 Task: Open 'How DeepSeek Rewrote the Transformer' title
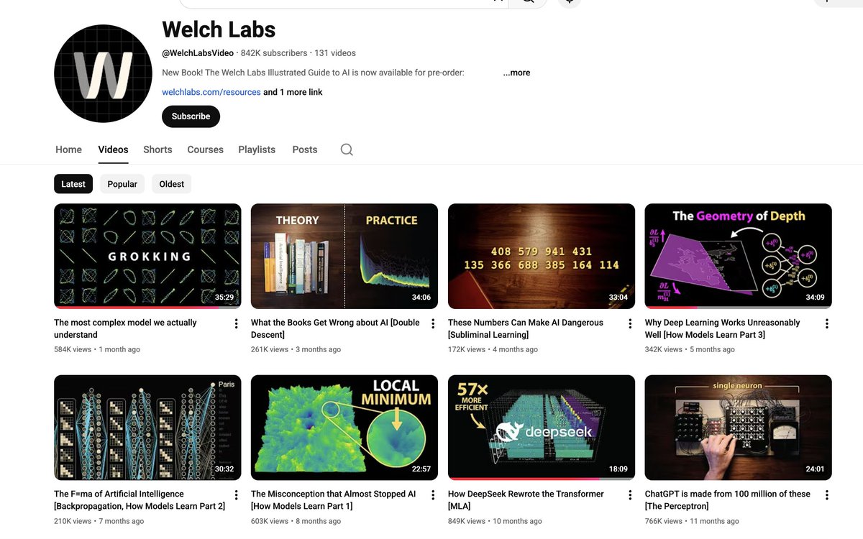click(x=526, y=499)
